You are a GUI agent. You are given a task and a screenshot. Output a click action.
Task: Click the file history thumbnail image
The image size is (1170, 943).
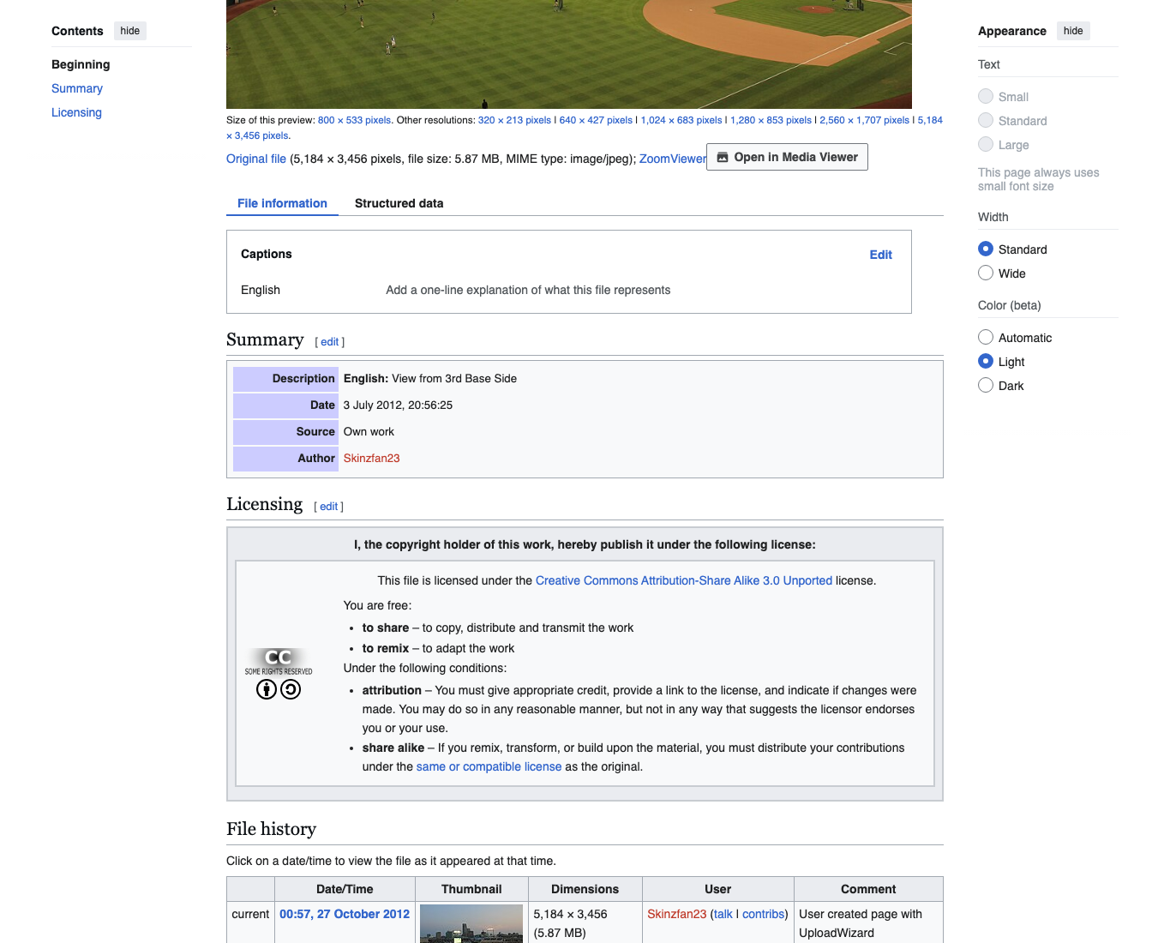point(471,923)
